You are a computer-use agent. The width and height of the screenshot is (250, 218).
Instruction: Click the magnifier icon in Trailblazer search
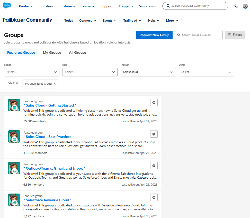point(168,6)
